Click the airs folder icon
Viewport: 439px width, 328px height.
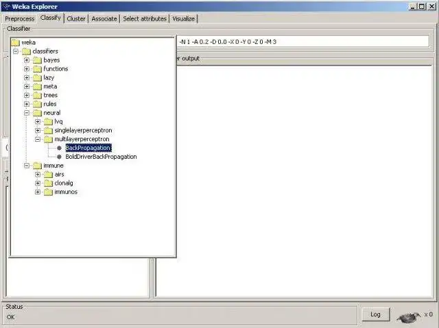(48, 175)
